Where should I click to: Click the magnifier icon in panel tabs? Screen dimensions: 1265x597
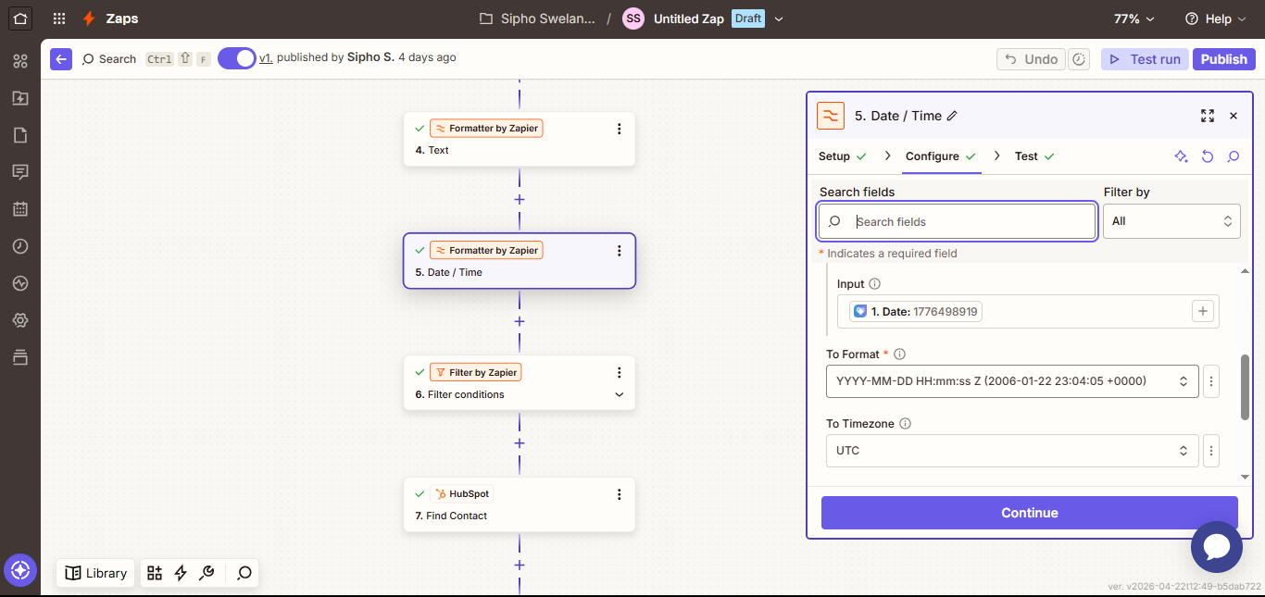1234,156
